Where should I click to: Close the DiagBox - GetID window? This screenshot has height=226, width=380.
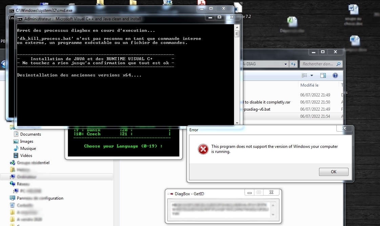point(271,193)
